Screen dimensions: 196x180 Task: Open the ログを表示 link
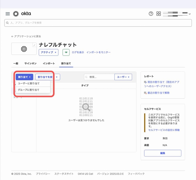[x=78, y=52]
